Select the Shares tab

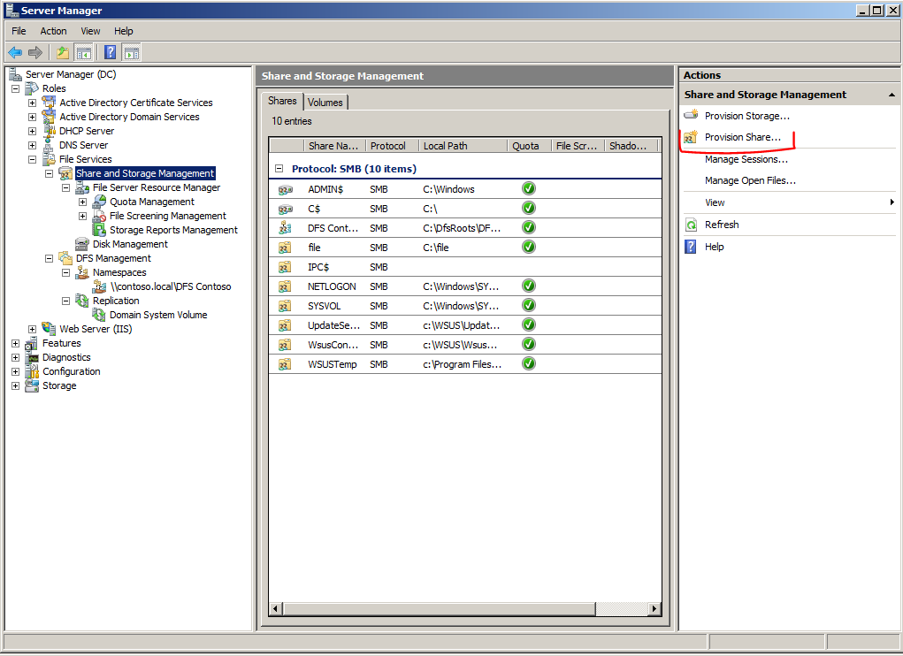pyautogui.click(x=282, y=101)
